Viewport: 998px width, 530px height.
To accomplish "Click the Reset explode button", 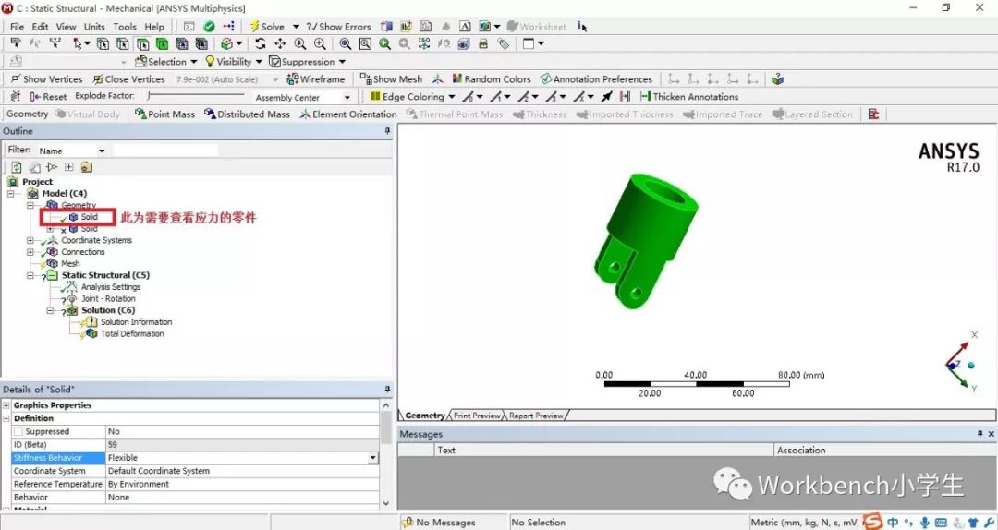I will [x=48, y=97].
